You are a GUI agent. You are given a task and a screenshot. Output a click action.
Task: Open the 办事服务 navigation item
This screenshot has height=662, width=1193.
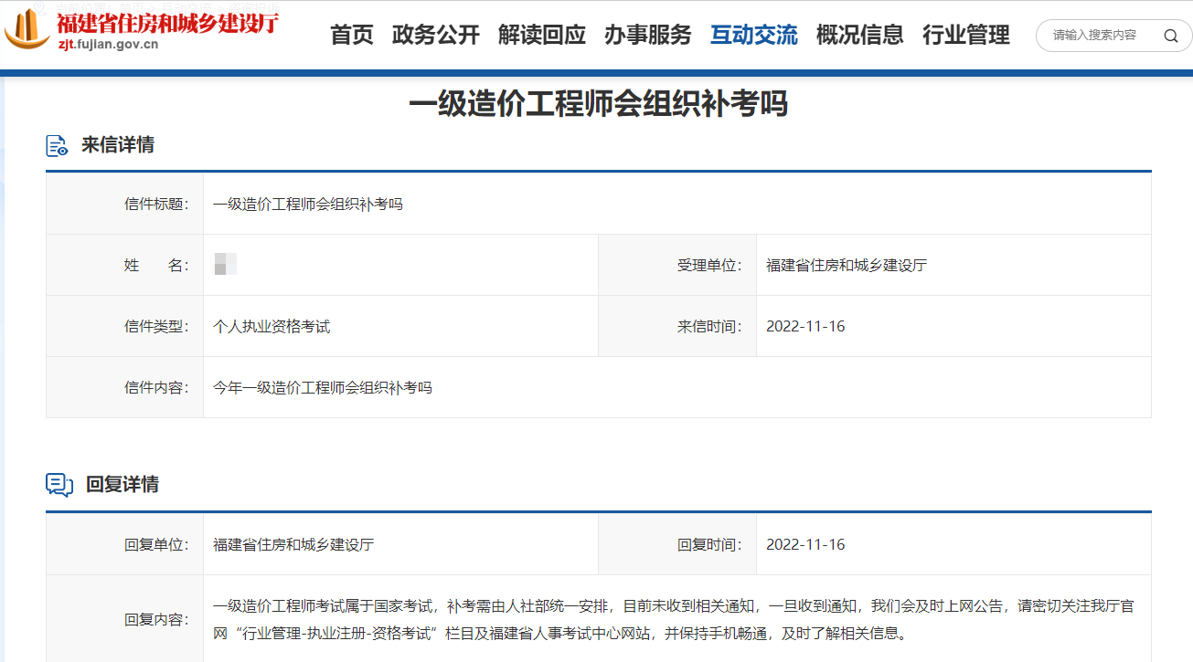(x=648, y=35)
